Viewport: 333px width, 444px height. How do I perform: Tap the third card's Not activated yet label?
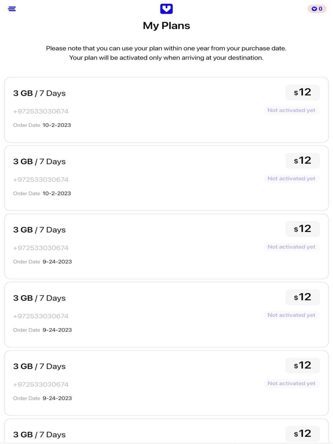pyautogui.click(x=291, y=247)
